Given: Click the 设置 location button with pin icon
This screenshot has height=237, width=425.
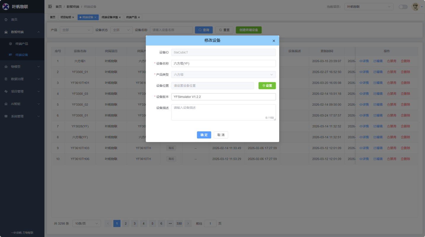Looking at the screenshot, I should pos(267,86).
